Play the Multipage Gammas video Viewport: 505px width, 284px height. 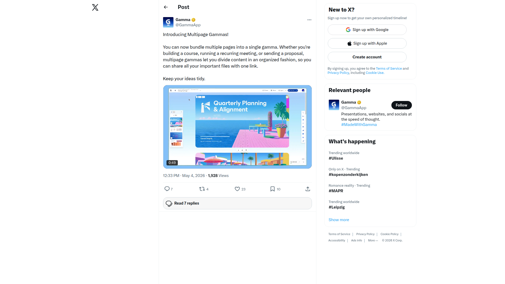(x=237, y=127)
